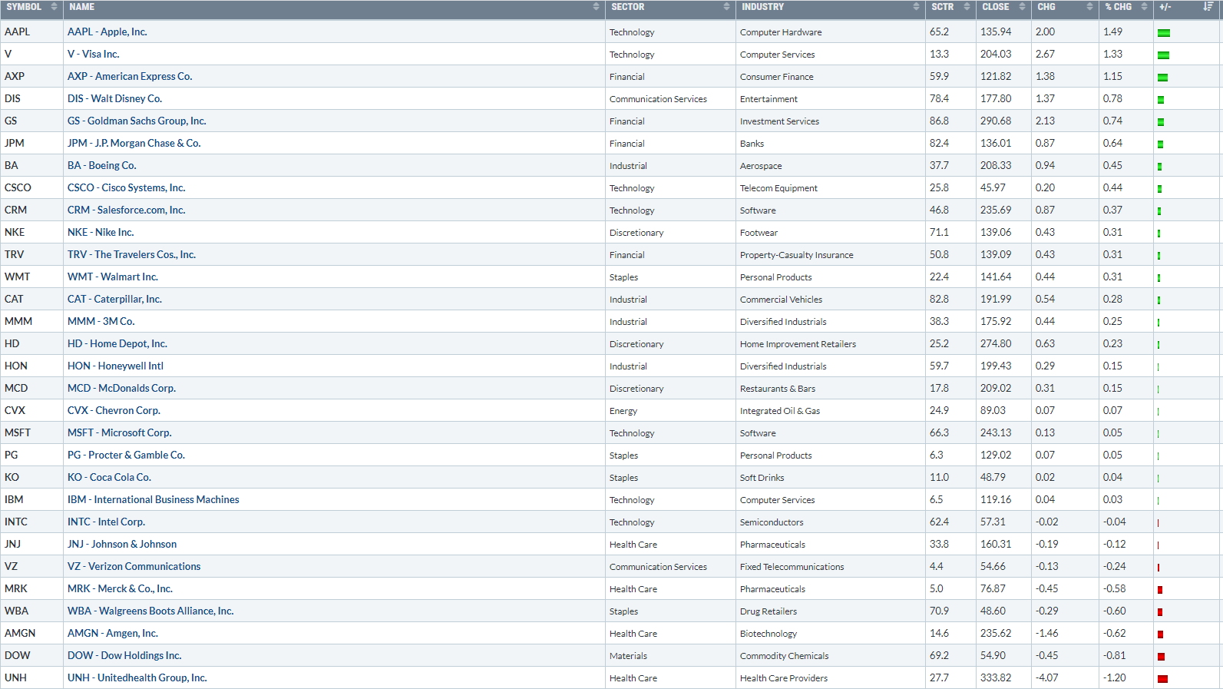Open JNJ - Johnson & Johnson link
The width and height of the screenshot is (1223, 689).
coord(122,544)
